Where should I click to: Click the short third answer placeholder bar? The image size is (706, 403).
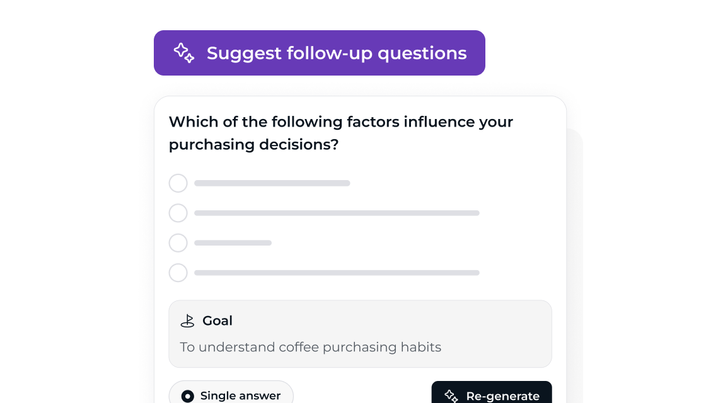click(233, 243)
